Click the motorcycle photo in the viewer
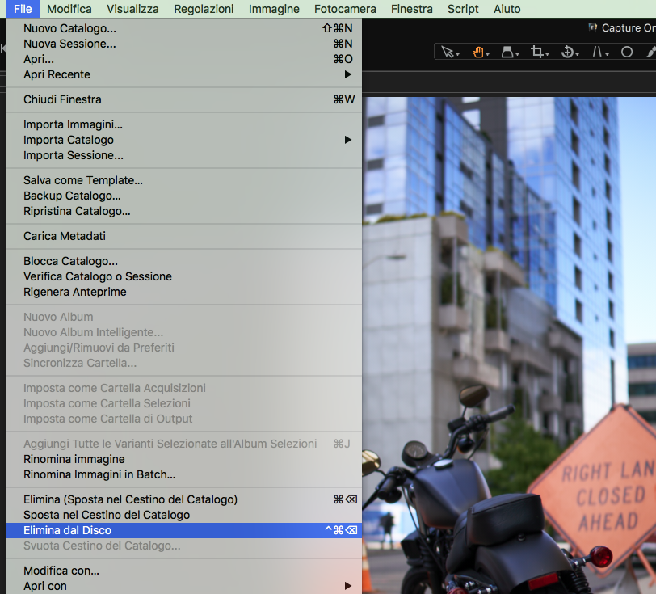Viewport: 656px width, 594px height. (x=509, y=345)
